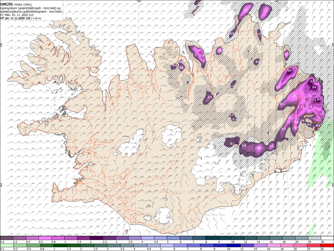Screen dimensions: 334x251
Task: Click the 'slydda/snjókoma (grátt/bleikt/grænt - mm/1klst)' line
Action: pos(31,12)
